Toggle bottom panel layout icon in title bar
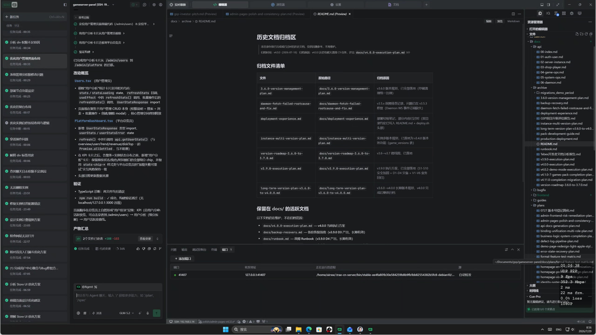Viewport: 596px width, 335px height. pos(542,5)
